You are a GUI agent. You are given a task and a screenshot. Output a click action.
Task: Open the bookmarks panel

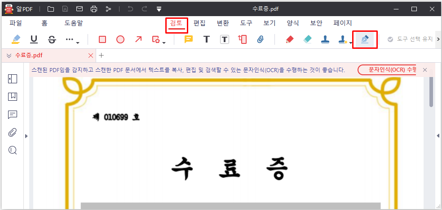[x=13, y=97]
